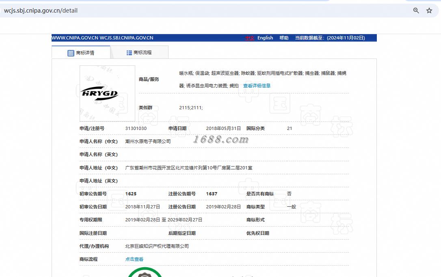The width and height of the screenshot is (441, 277).
Task: Select the 中文 language link
Action: click(249, 38)
